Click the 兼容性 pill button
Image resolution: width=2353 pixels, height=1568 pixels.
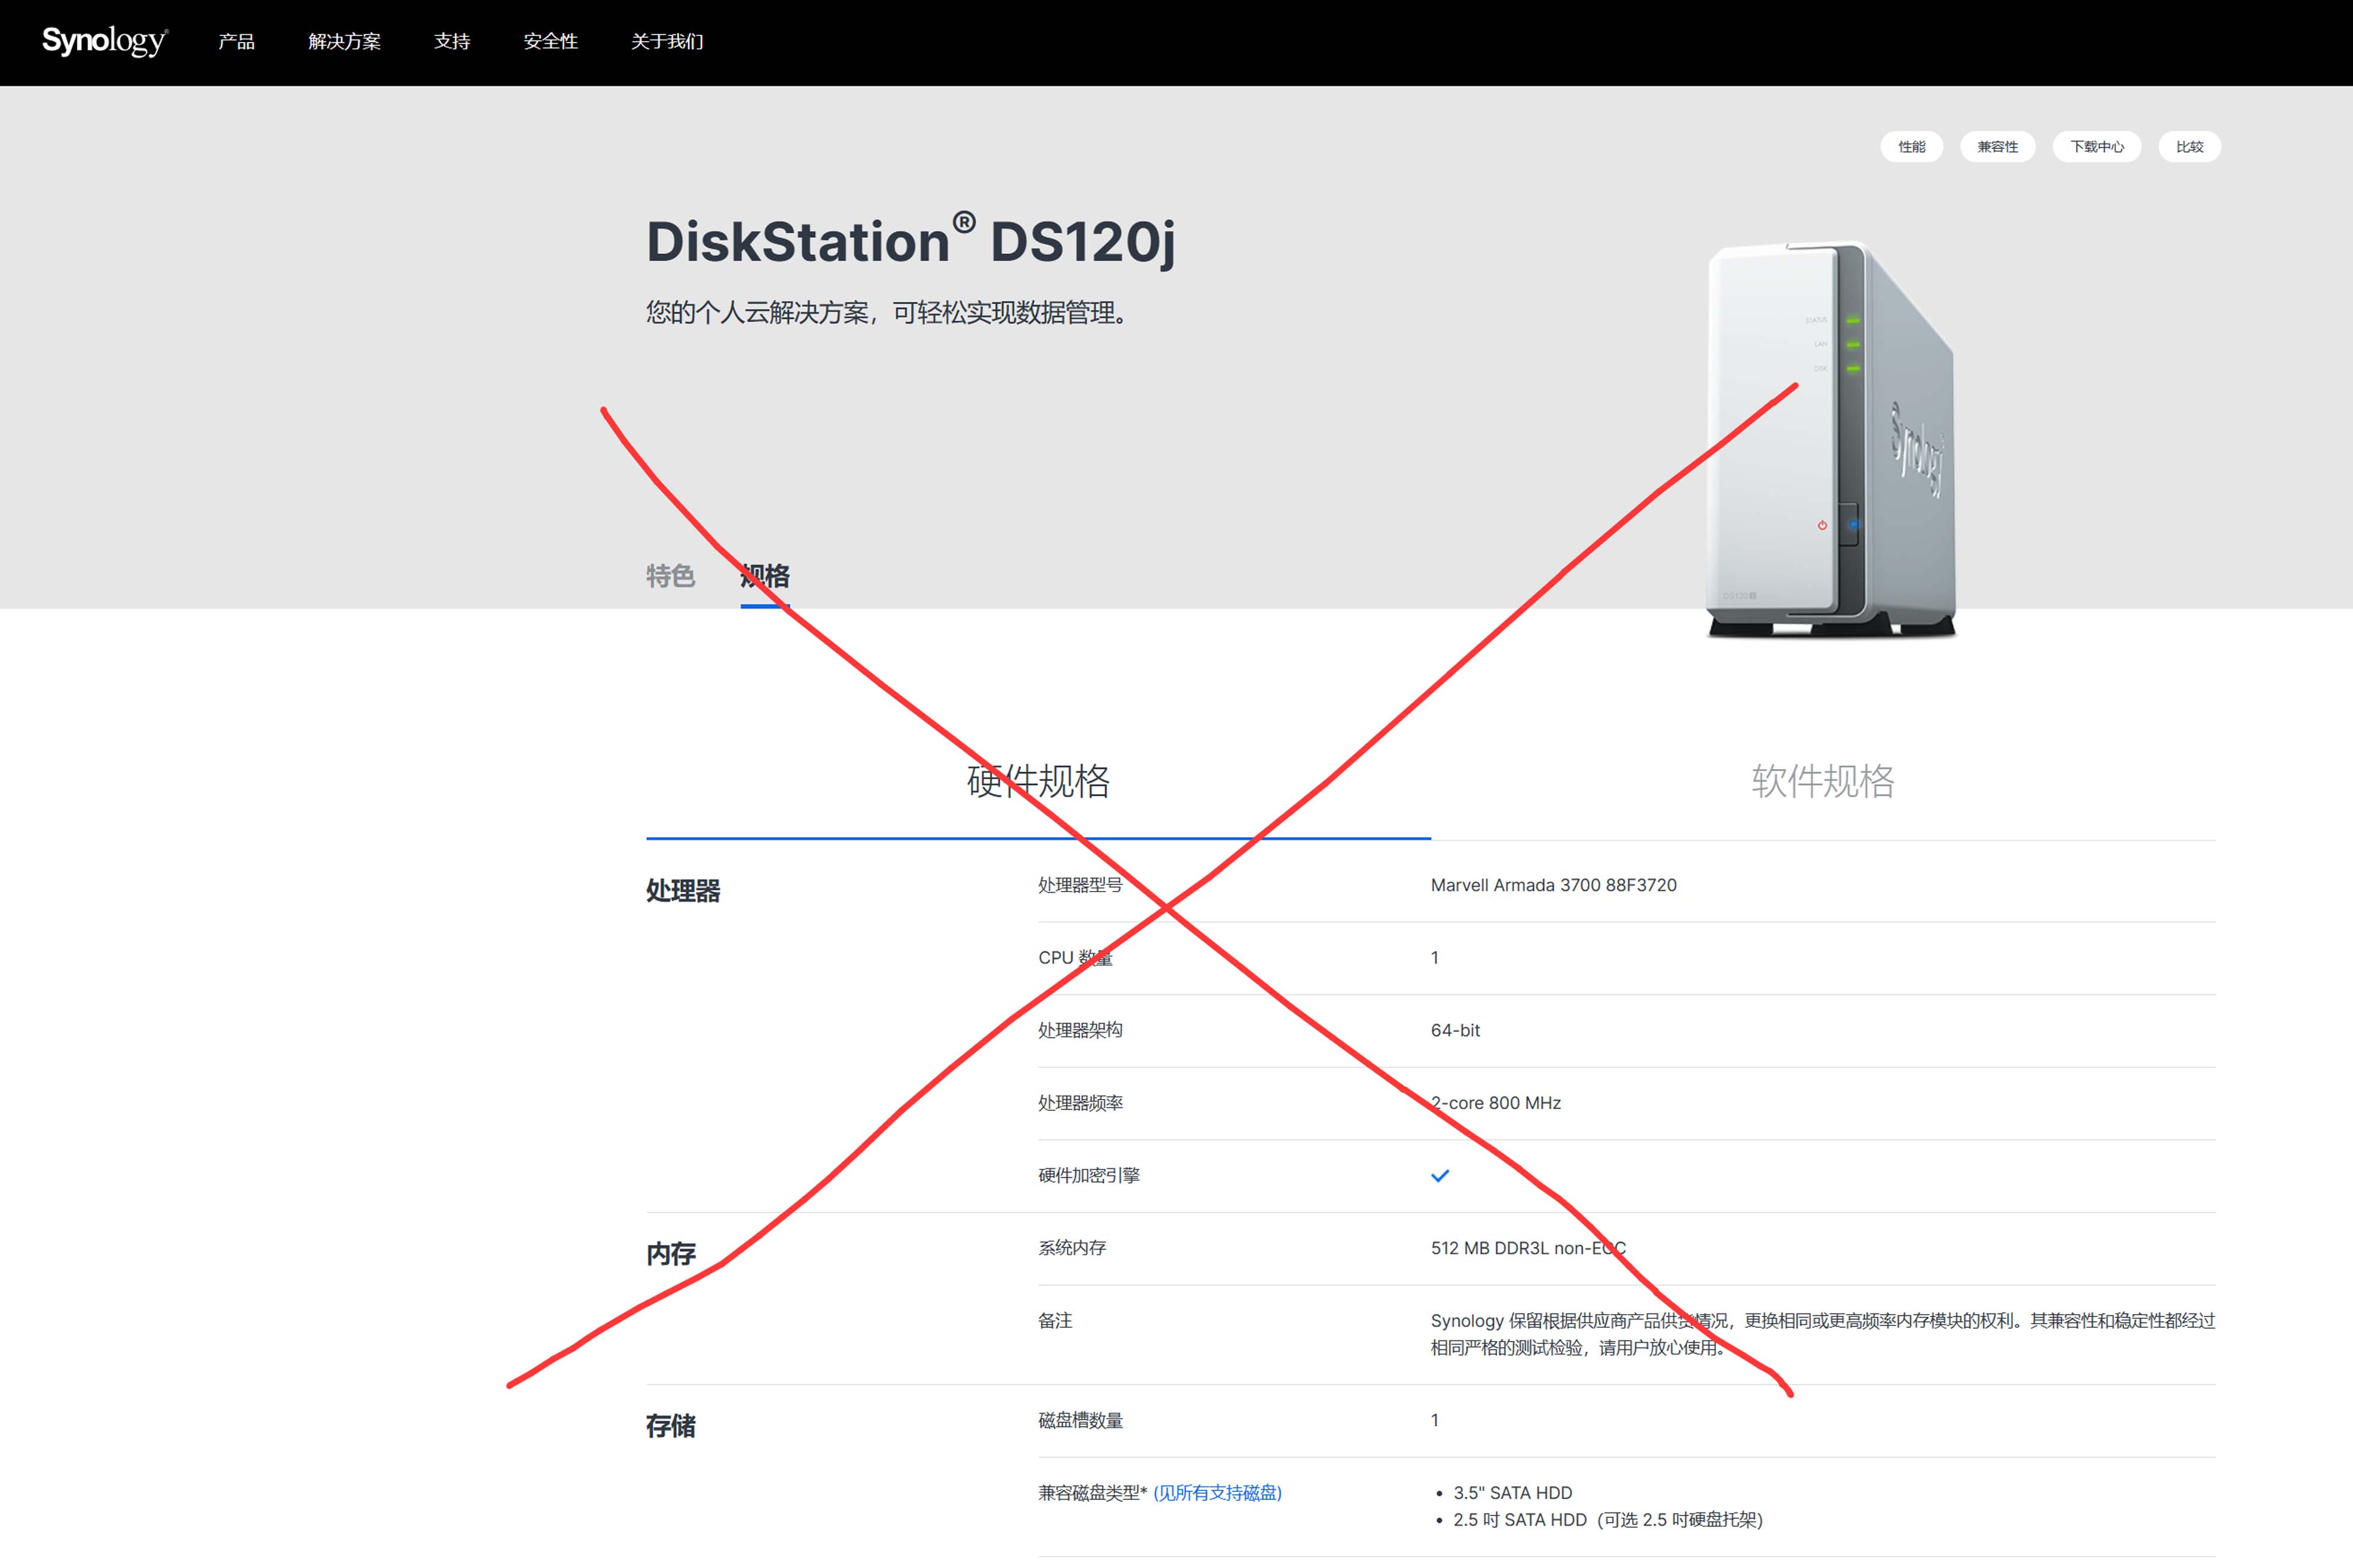[x=1997, y=147]
